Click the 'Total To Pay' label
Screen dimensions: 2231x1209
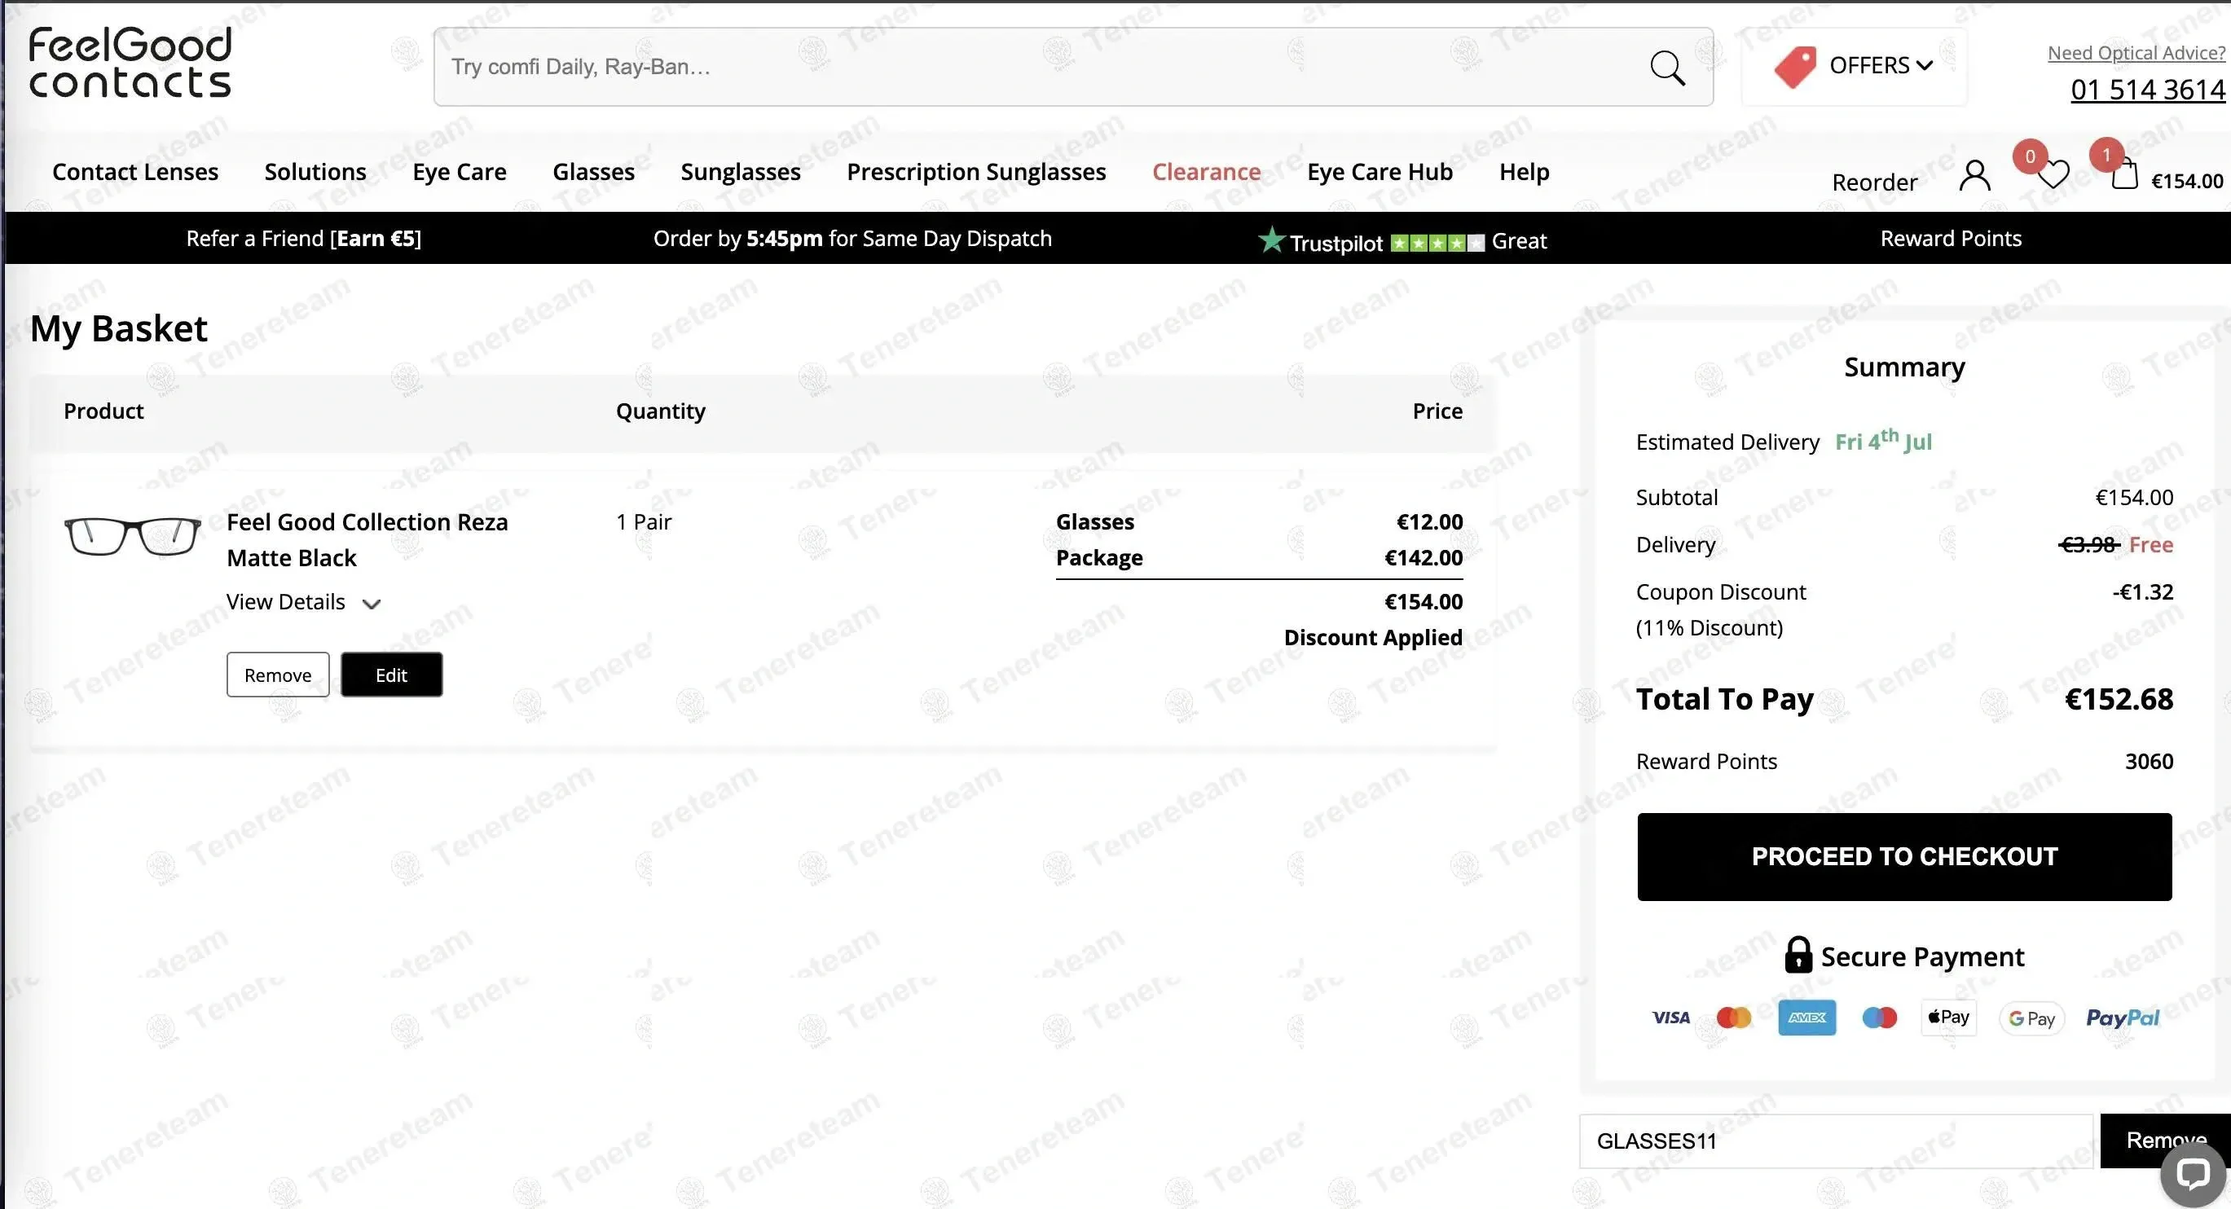pos(1724,699)
